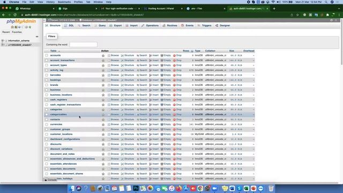Screen dimensions: 343x193
Task: Open cash_register_transactions table link
Action: pos(65,105)
